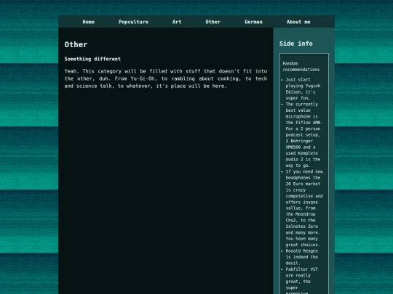Click the 'Random recommendations' label
The width and height of the screenshot is (393, 294).
click(301, 67)
